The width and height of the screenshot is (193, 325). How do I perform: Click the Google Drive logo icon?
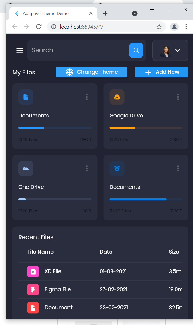click(x=117, y=97)
